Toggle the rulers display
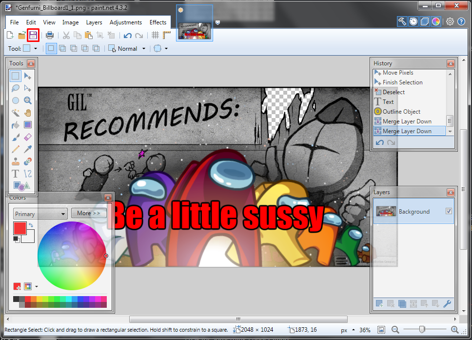Screen dimensions: 472x340 point(167,35)
